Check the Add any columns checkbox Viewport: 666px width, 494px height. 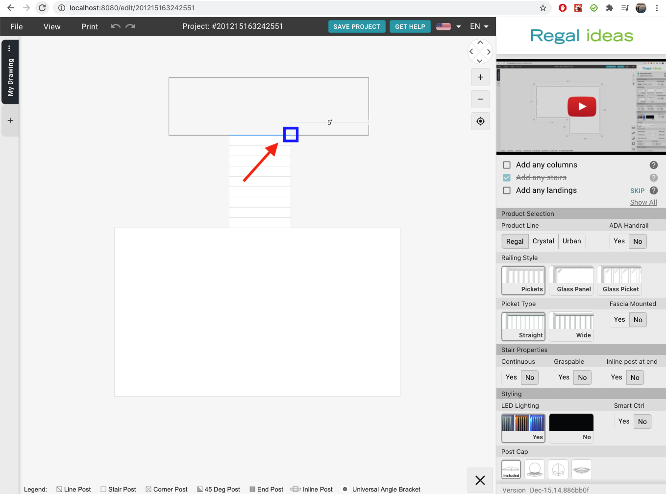pyautogui.click(x=507, y=165)
